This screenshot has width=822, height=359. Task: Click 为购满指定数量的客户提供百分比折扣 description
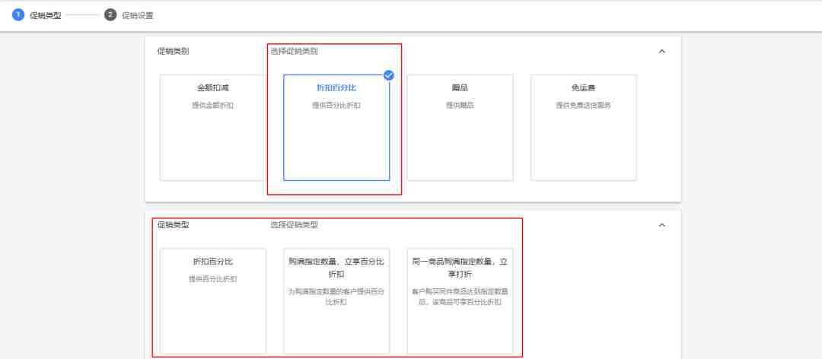click(336, 297)
